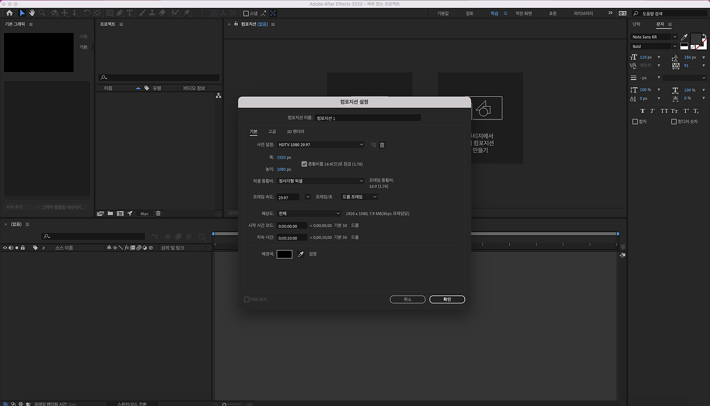Open the 해상도 resolution dropdown
Image resolution: width=710 pixels, height=406 pixels.
309,214
